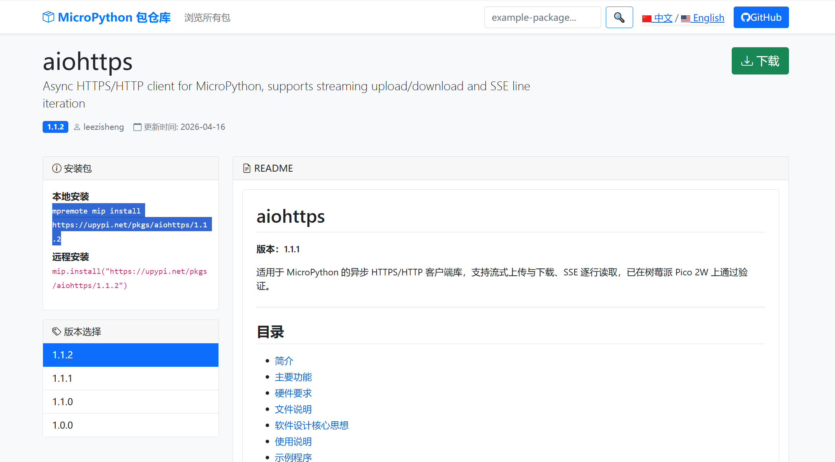
Task: Open the 软件设计核心思想 contents link
Action: [x=312, y=426]
